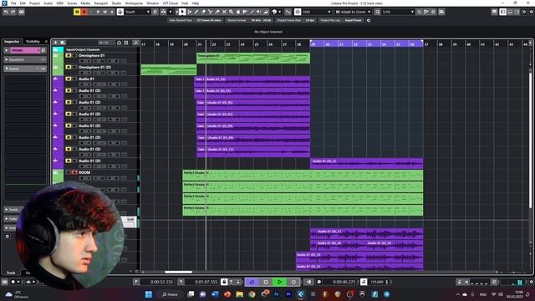Open the Grid snap type dropdown
Viewport: 535px width, 301px height.
(x=316, y=12)
